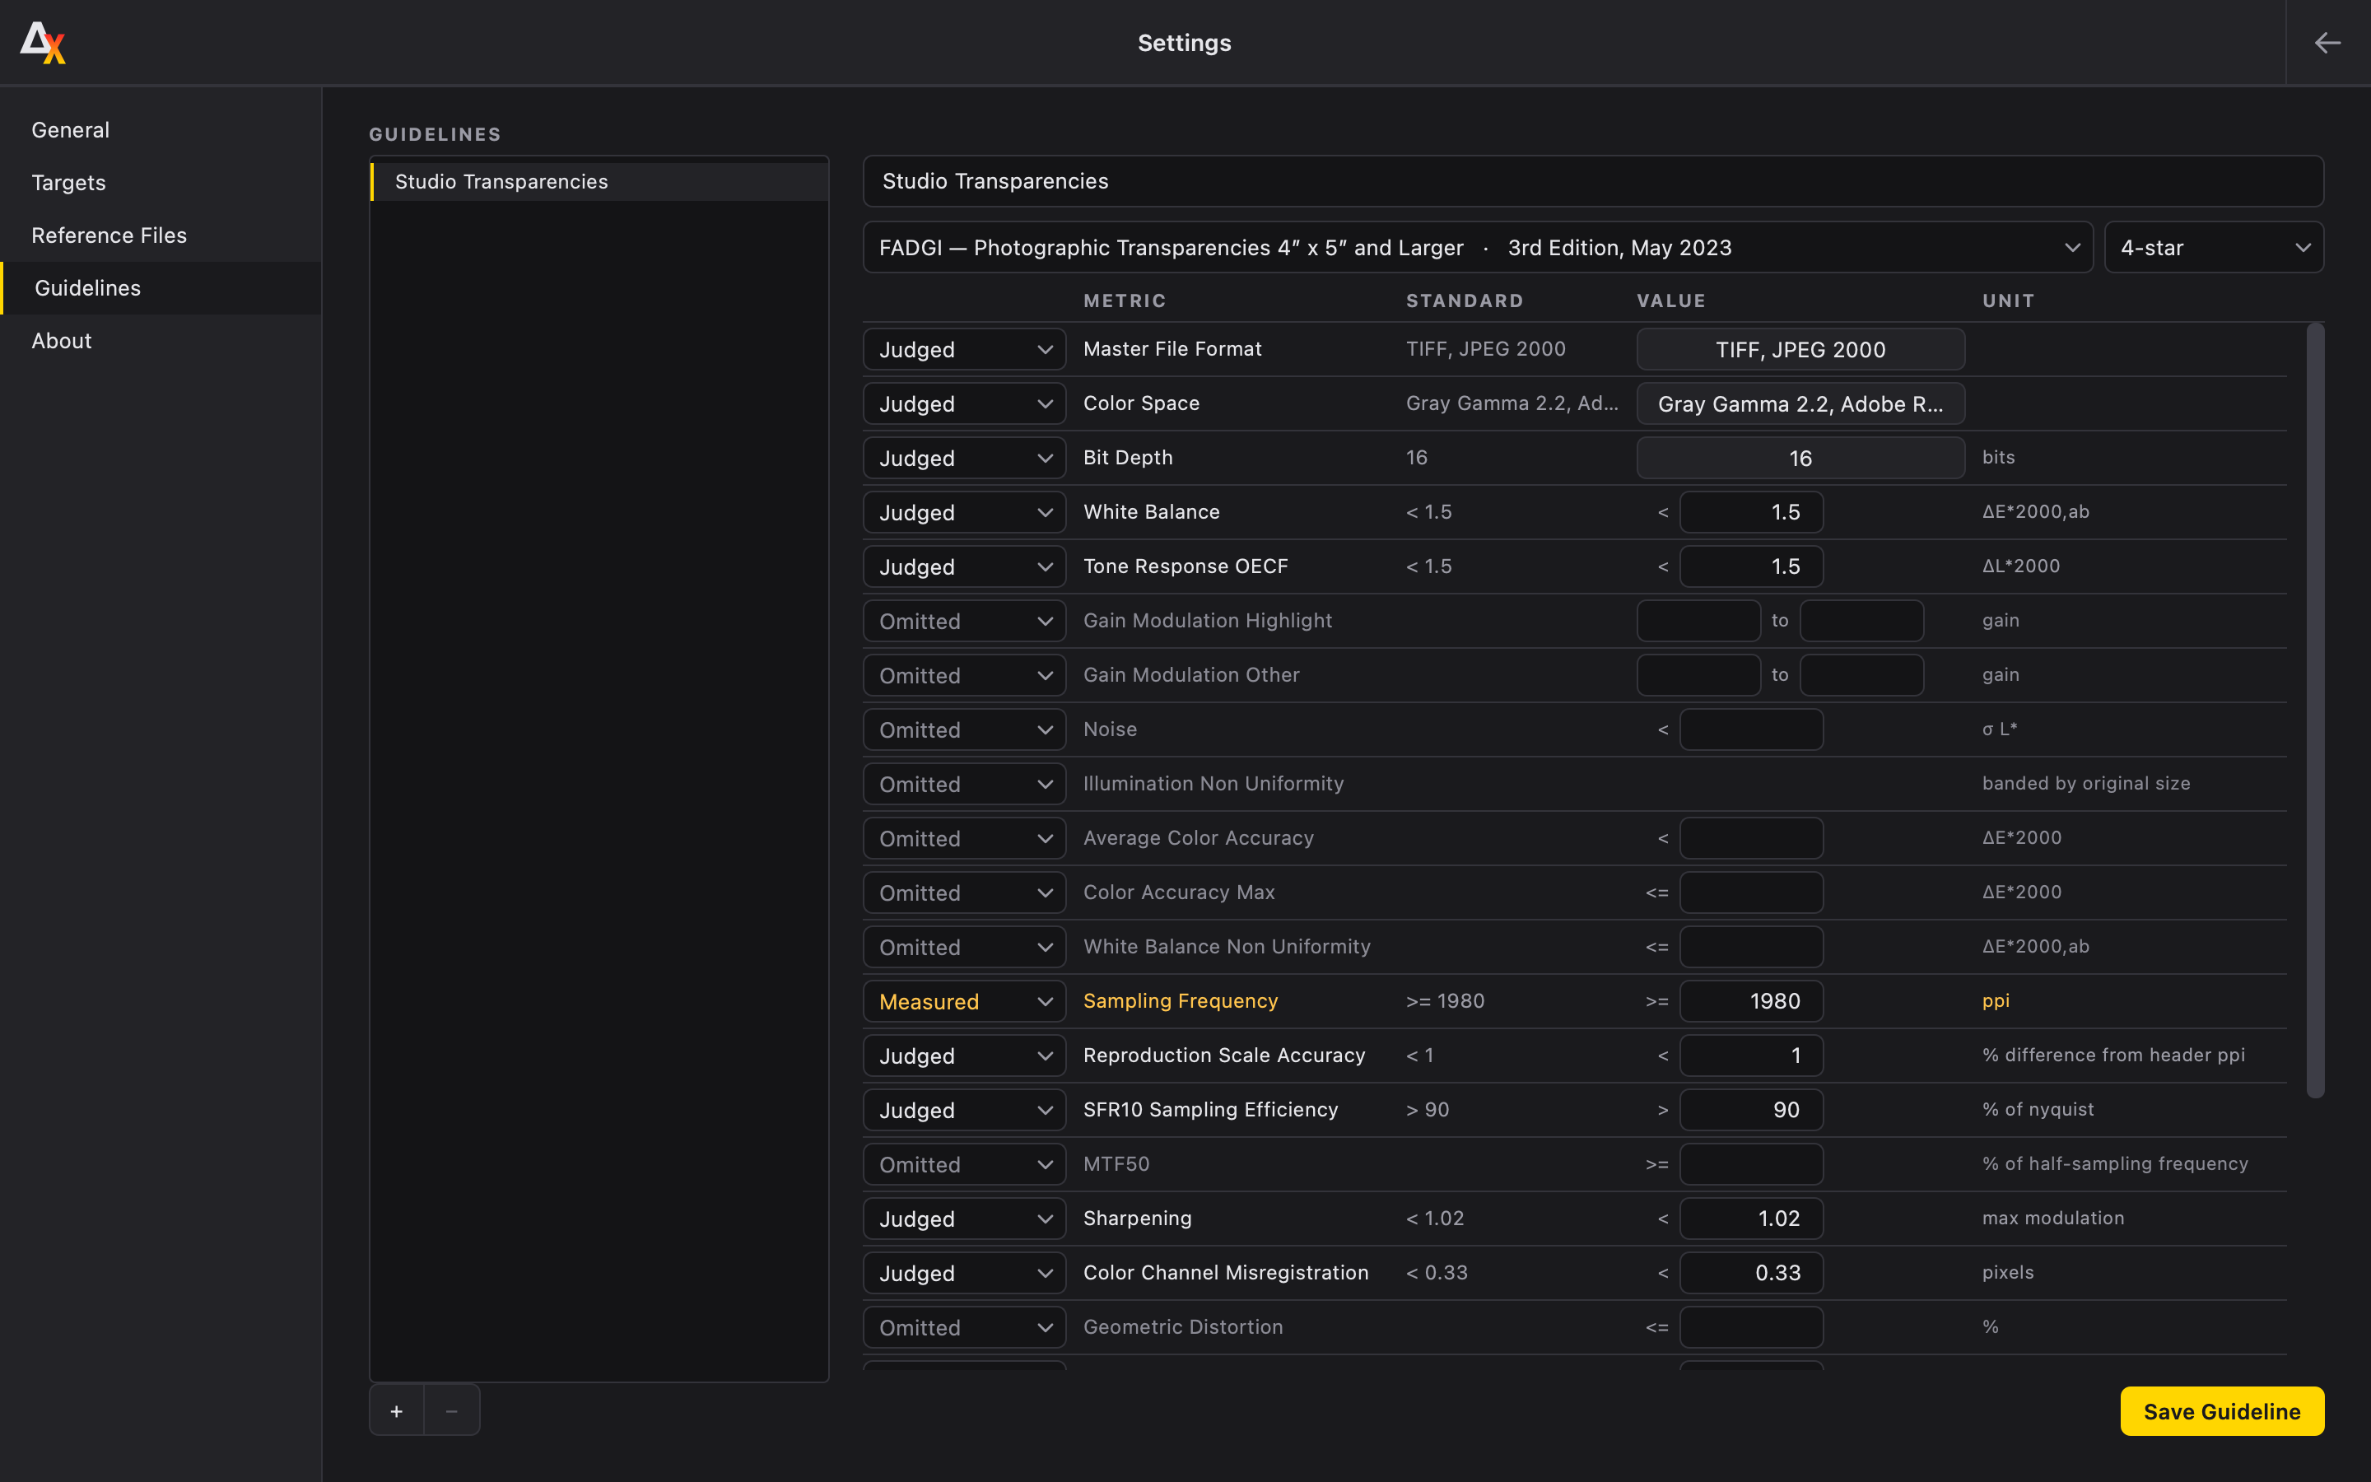Screen dimensions: 2371x1482
Task: Open the Color Accuracy Max mode dropdown
Action: pos(964,892)
